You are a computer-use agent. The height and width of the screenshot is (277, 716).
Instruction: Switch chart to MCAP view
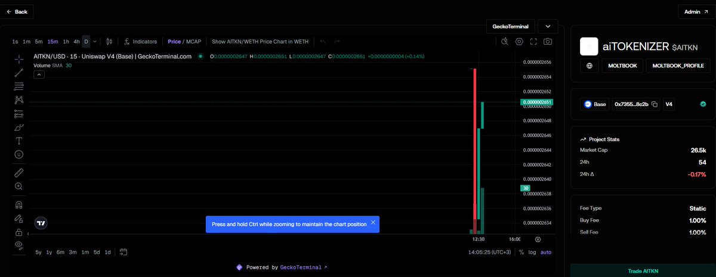[x=193, y=42]
